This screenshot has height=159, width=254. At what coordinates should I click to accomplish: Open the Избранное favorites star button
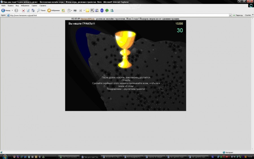pos(53,10)
